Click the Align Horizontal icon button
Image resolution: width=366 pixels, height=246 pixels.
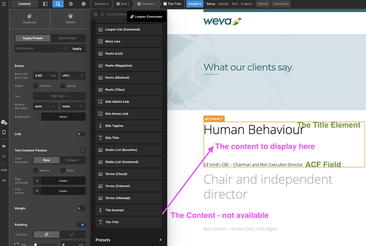click(37, 181)
